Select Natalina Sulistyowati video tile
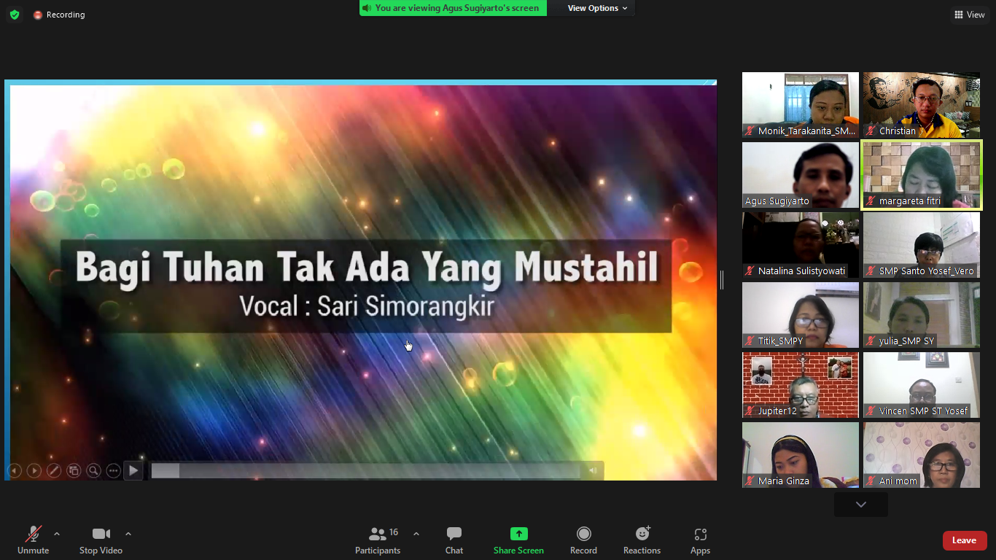Image resolution: width=996 pixels, height=560 pixels. click(x=801, y=245)
